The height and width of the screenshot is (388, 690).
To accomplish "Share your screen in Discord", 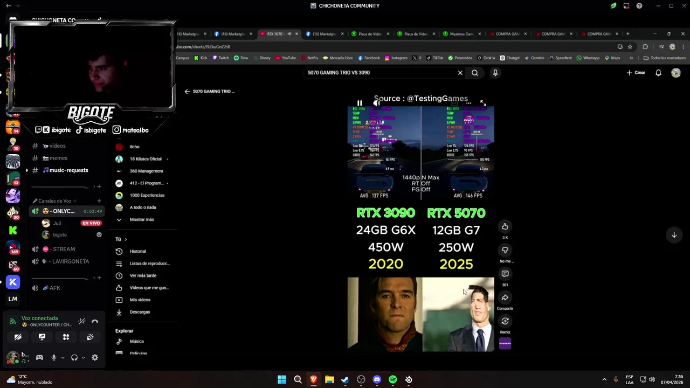I will pyautogui.click(x=42, y=337).
